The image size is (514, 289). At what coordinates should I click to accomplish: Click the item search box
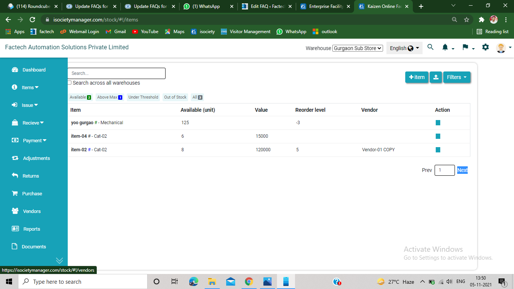[x=116, y=73]
